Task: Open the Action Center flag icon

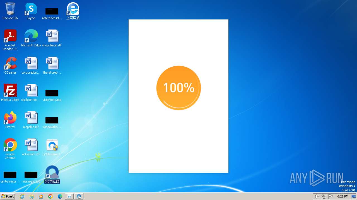Action: 331,196
